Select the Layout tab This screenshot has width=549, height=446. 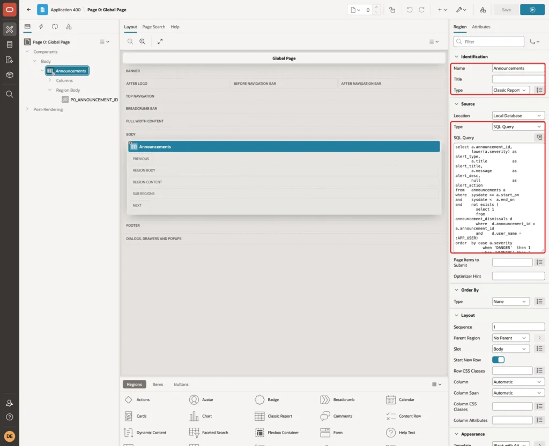point(130,27)
